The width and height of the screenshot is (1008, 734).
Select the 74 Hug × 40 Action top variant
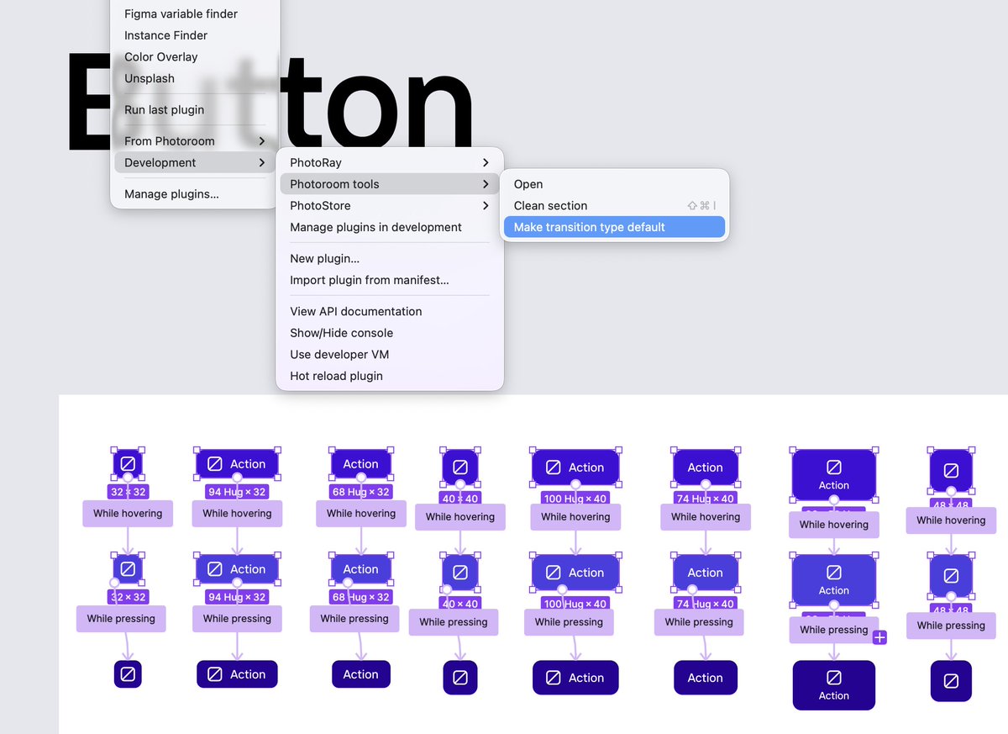pyautogui.click(x=706, y=467)
